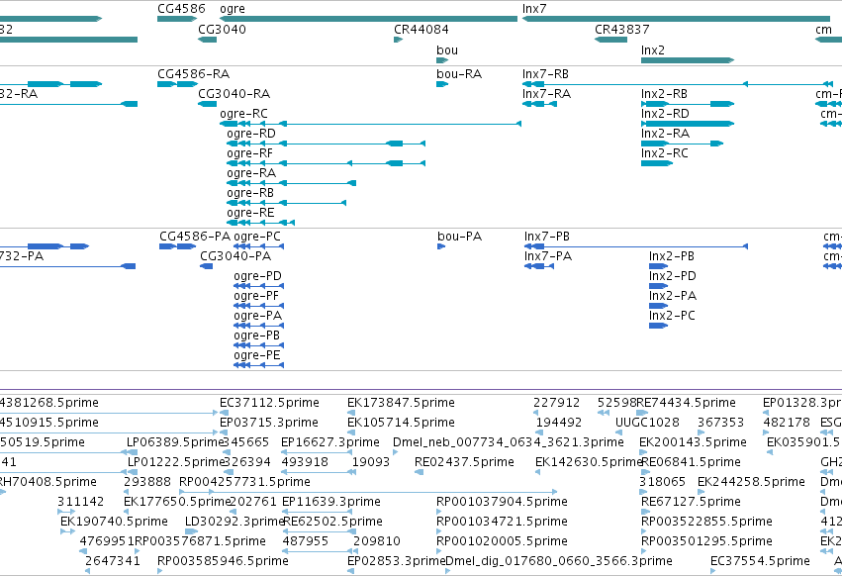
Task: Click the CG3040 gene label
Action: 222,30
